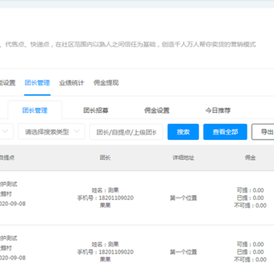Click the second row's phone number 18201109020

click(x=105, y=252)
